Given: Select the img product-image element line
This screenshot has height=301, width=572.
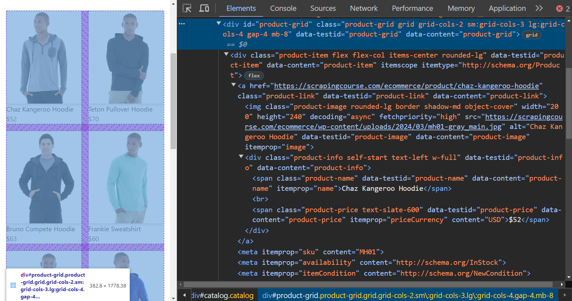Looking at the screenshot, I should pyautogui.click(x=404, y=127).
